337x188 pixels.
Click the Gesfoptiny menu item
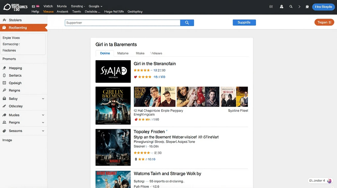click(x=135, y=12)
